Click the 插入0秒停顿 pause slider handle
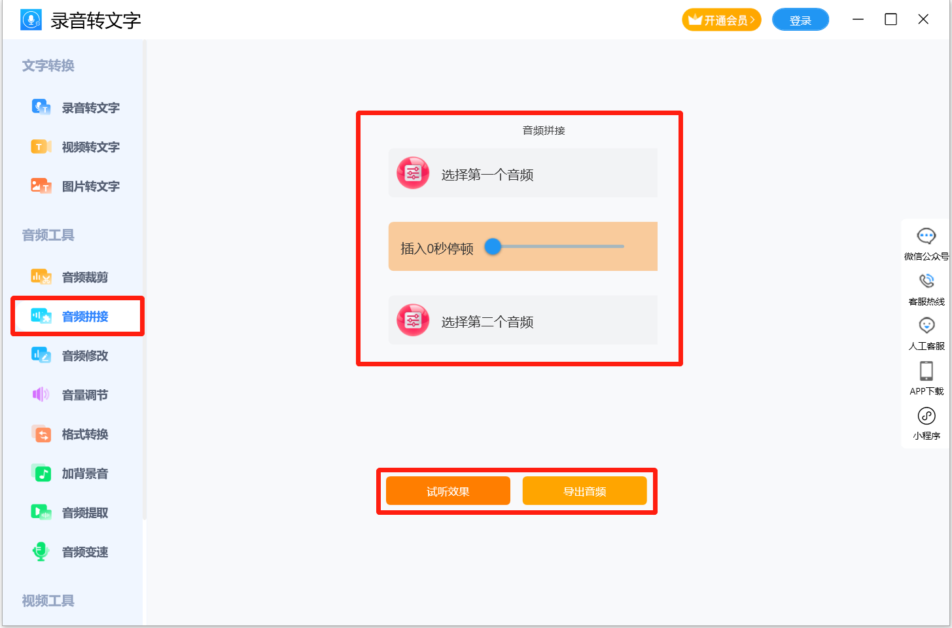The image size is (952, 628). pos(493,247)
